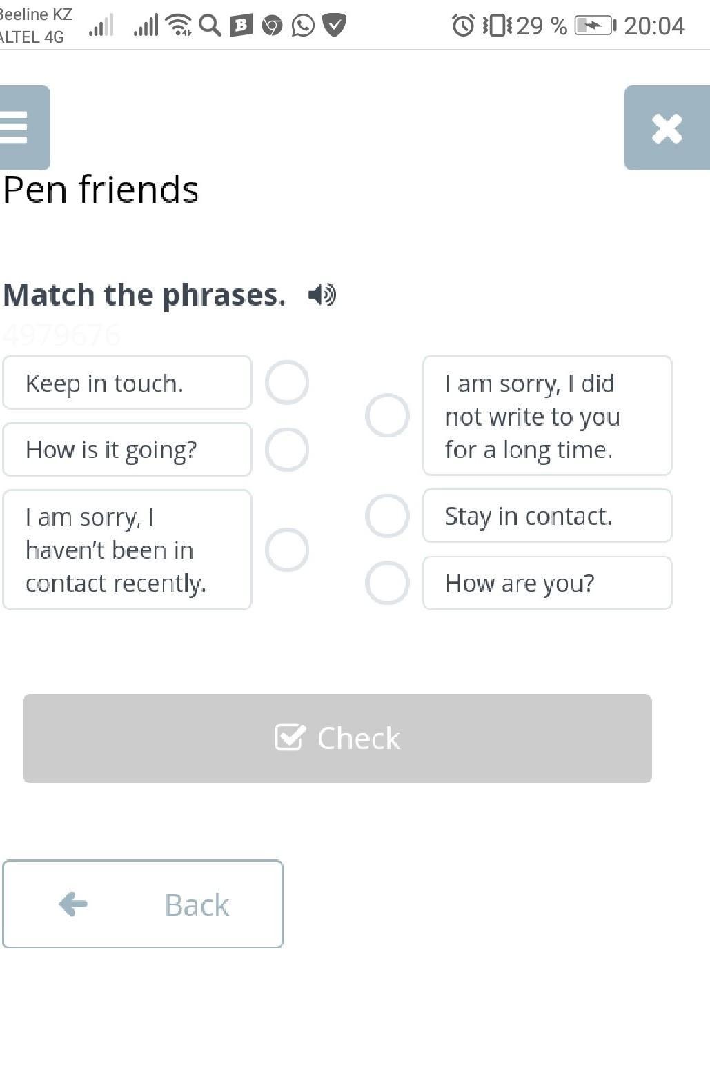Select circle beside 'haven't been in contact recently'
Screen dimensions: 710x1074
pyautogui.click(x=287, y=550)
